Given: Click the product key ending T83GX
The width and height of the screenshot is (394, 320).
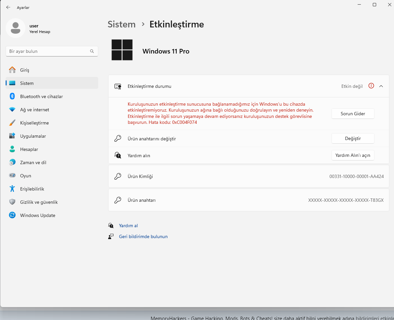Looking at the screenshot, I should tap(346, 200).
